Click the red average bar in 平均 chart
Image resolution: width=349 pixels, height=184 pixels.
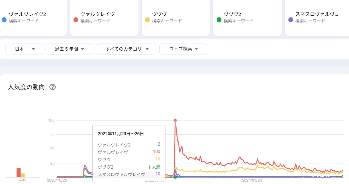tap(19, 173)
